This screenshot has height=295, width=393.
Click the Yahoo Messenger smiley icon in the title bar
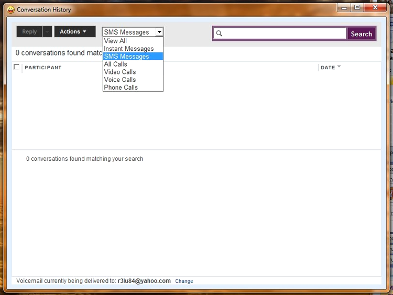(x=10, y=10)
